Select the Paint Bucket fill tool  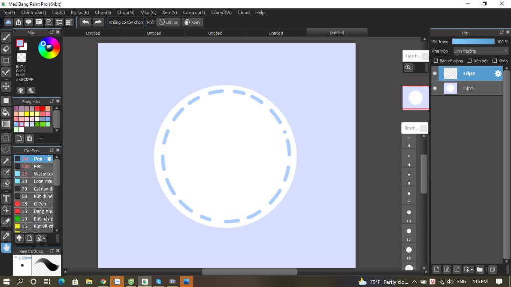coord(6,113)
